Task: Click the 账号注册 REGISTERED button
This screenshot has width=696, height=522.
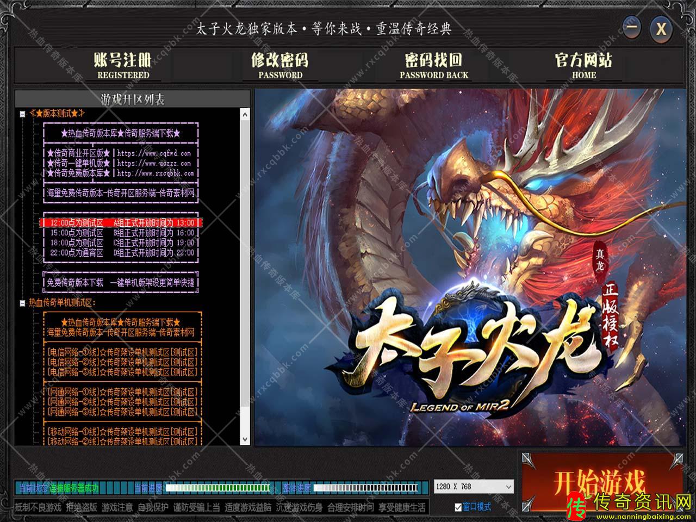Action: point(123,65)
